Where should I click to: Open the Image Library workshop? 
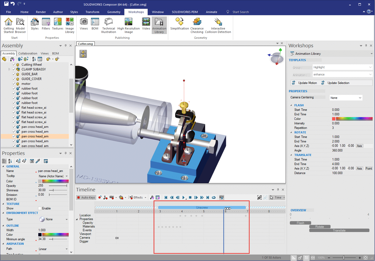point(70,26)
